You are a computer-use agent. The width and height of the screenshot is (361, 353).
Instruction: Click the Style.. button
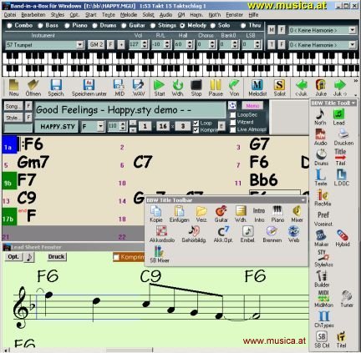click(13, 118)
